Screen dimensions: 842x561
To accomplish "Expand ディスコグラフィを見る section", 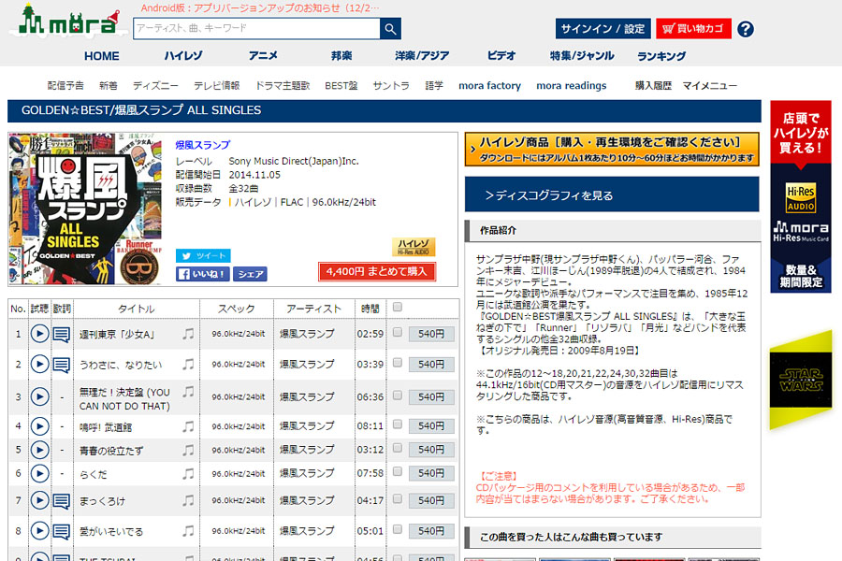I will [612, 194].
